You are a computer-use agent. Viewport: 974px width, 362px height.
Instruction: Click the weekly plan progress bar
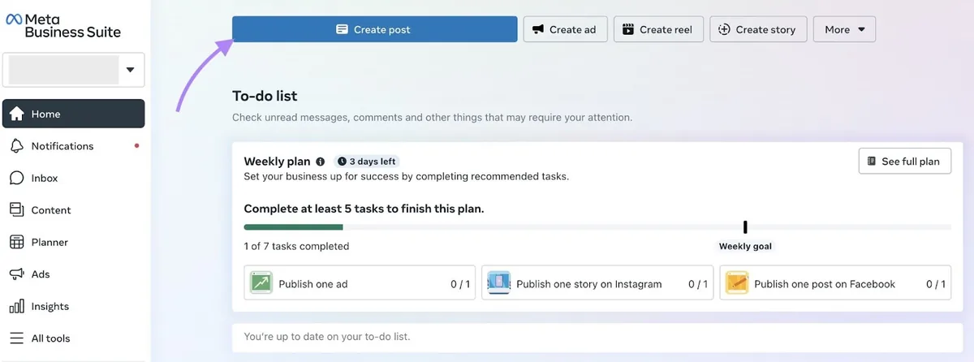click(597, 227)
